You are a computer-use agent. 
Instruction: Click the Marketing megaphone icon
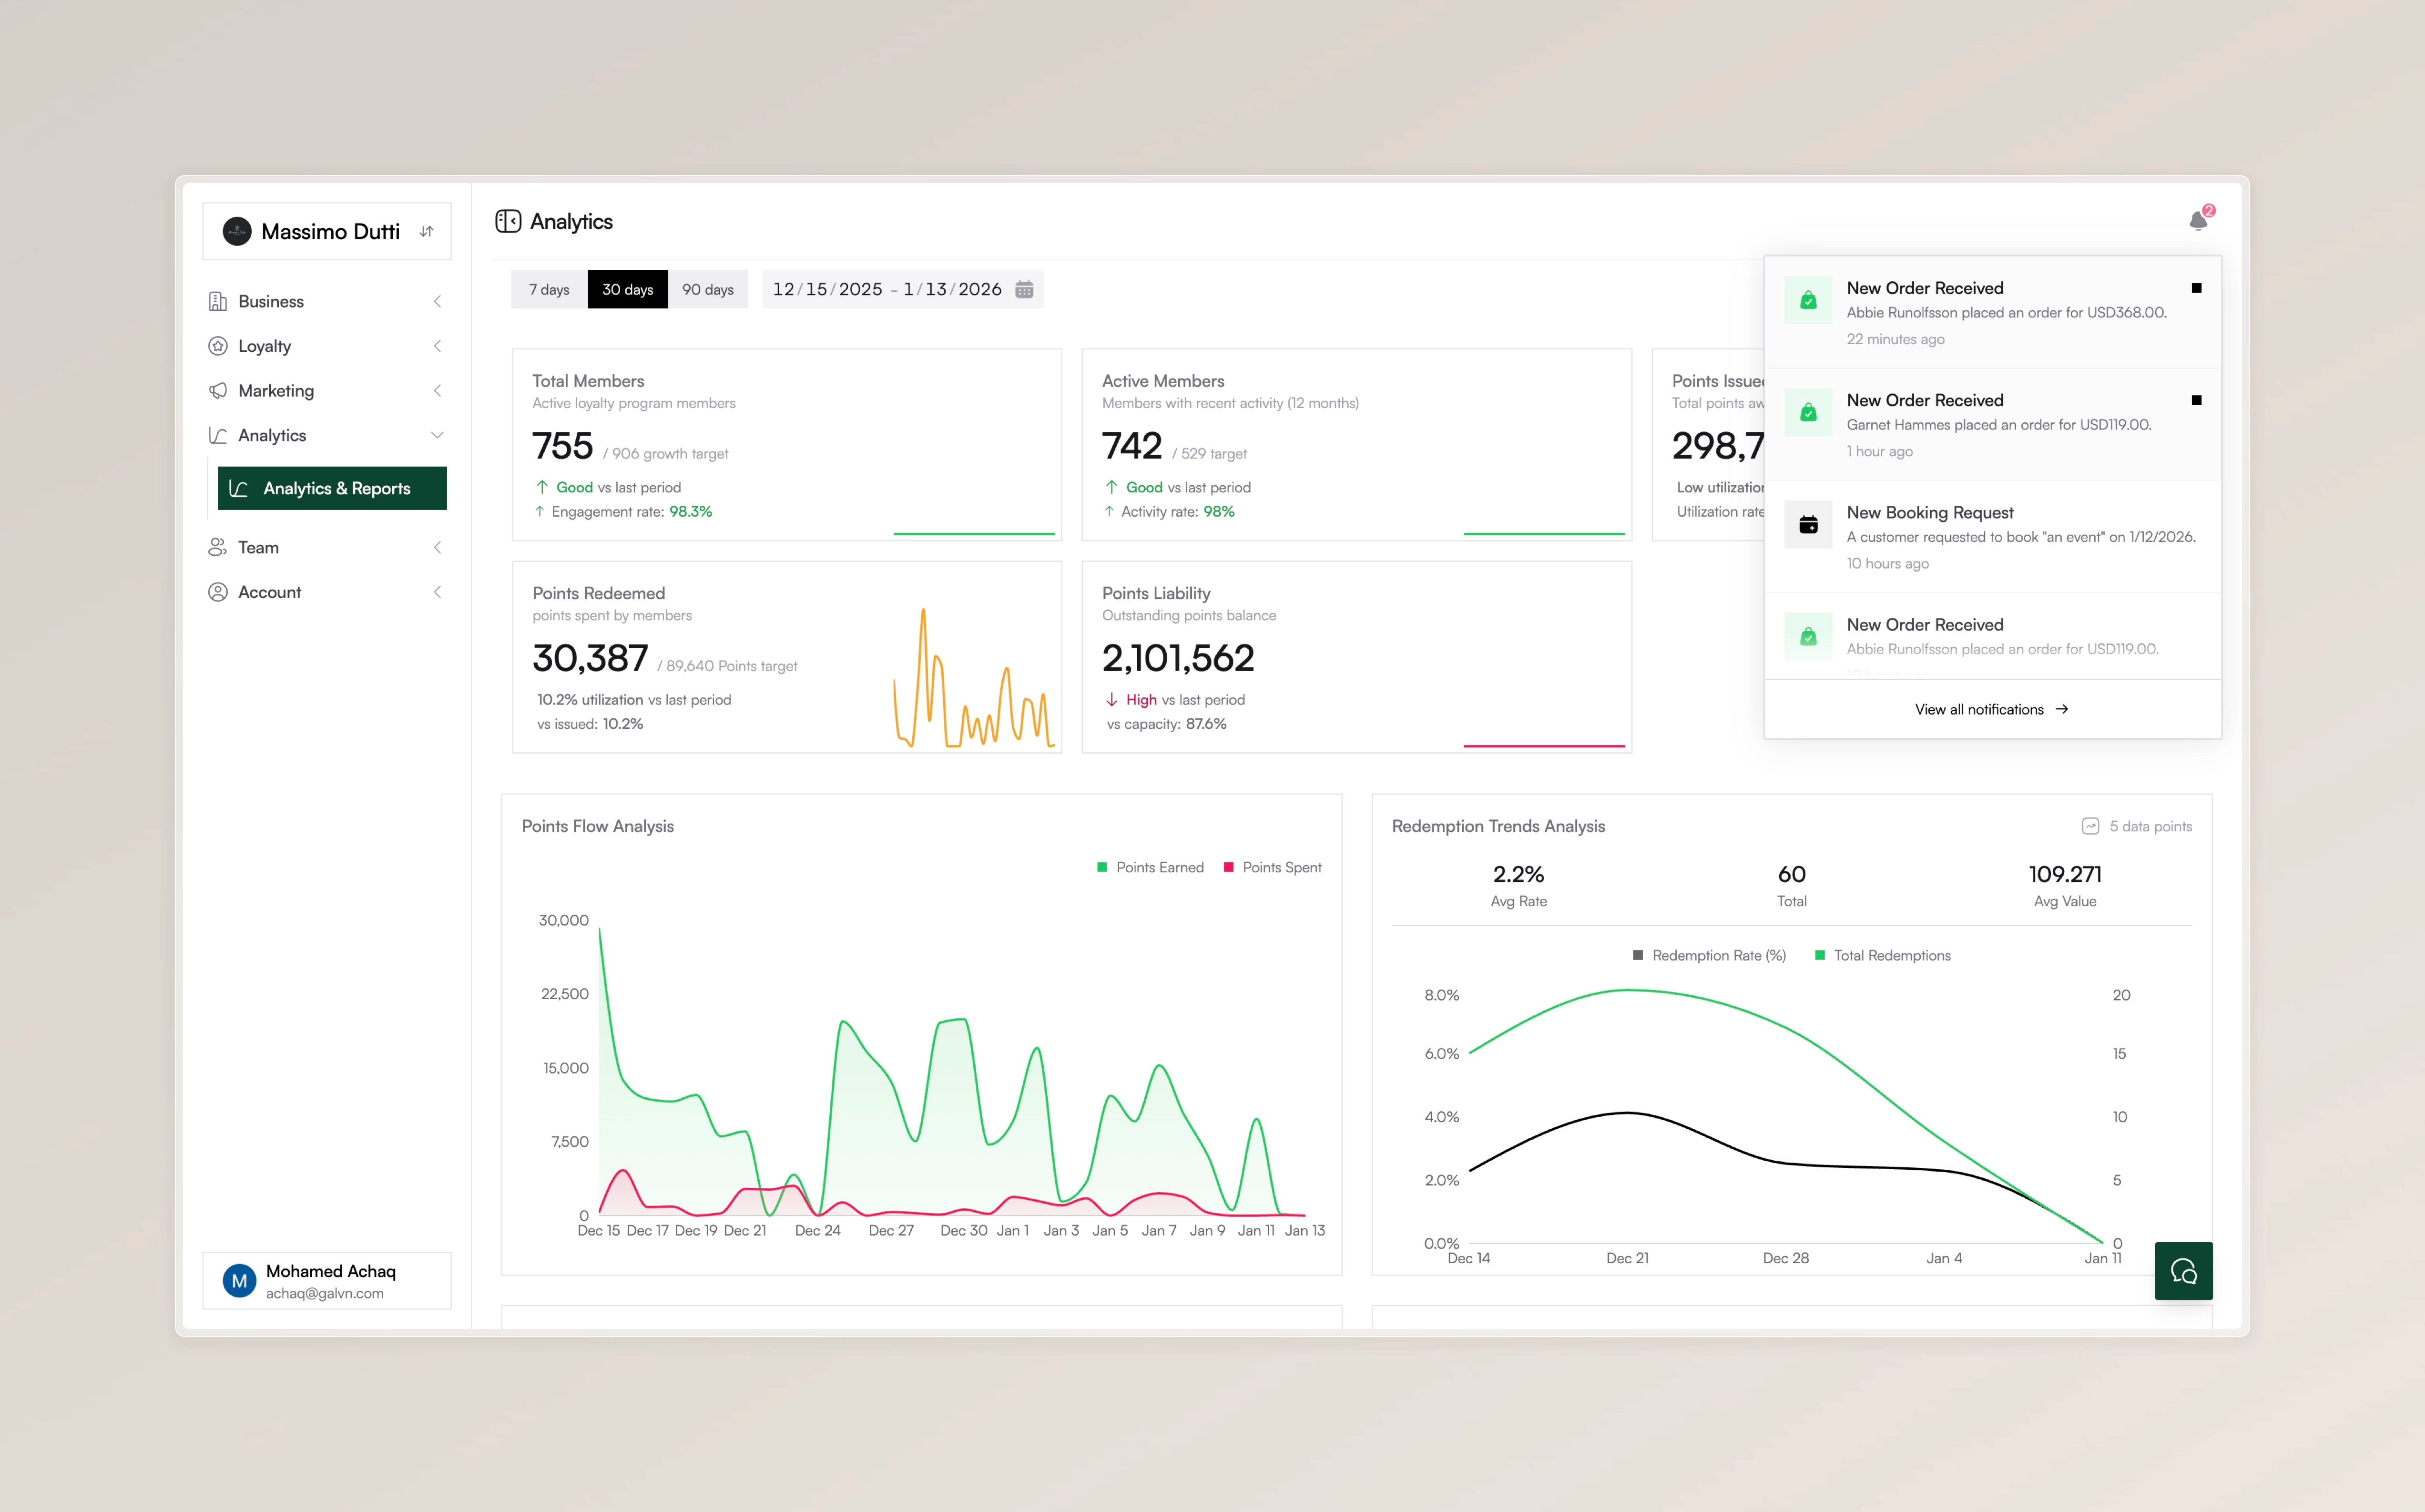click(x=218, y=390)
